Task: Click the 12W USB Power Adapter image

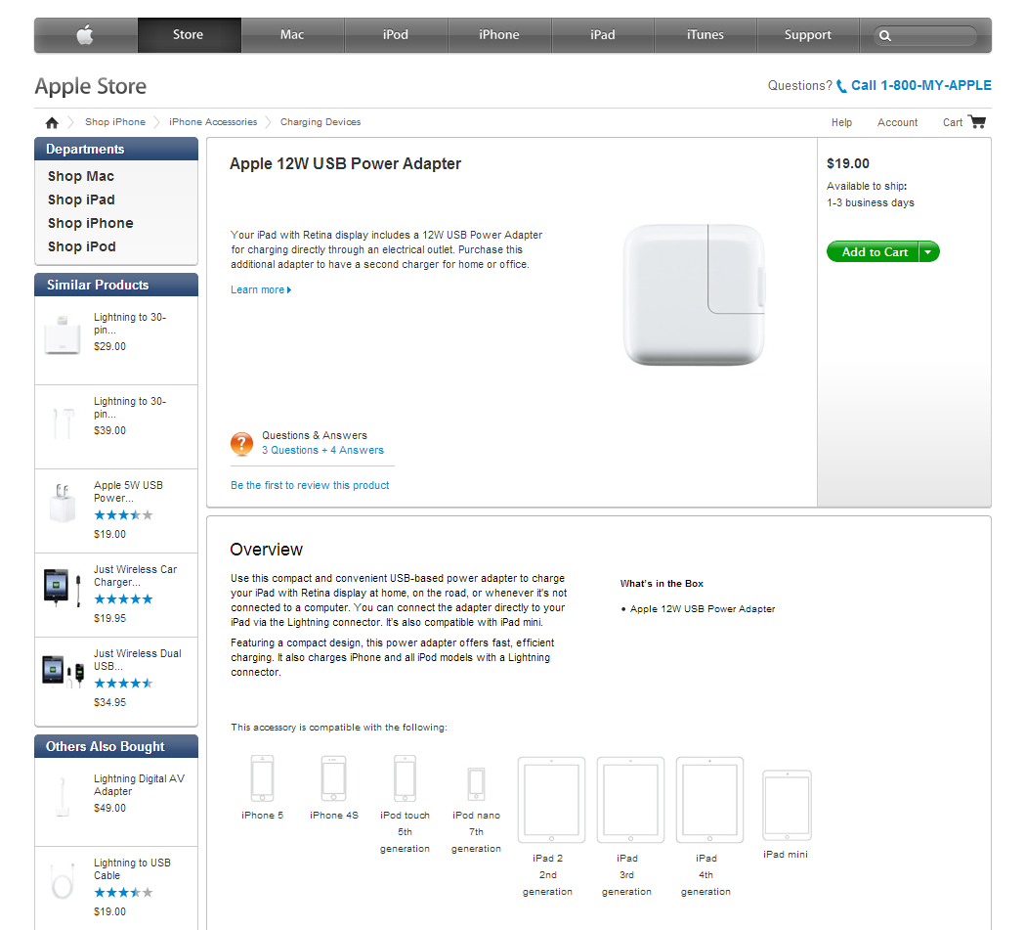Action: click(x=694, y=294)
